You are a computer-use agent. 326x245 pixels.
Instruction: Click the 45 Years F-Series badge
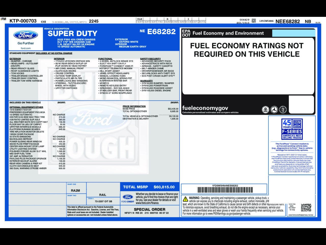[x=292, y=129]
